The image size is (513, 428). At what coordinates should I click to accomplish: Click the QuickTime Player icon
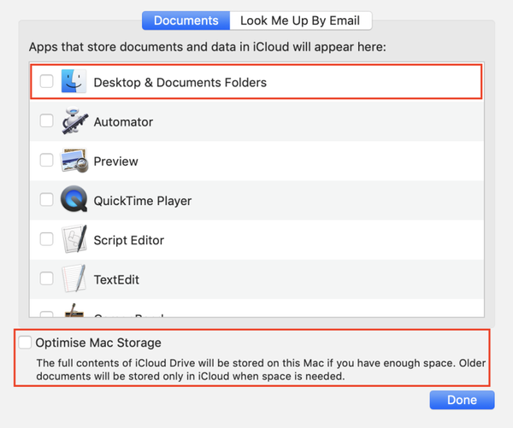point(74,201)
